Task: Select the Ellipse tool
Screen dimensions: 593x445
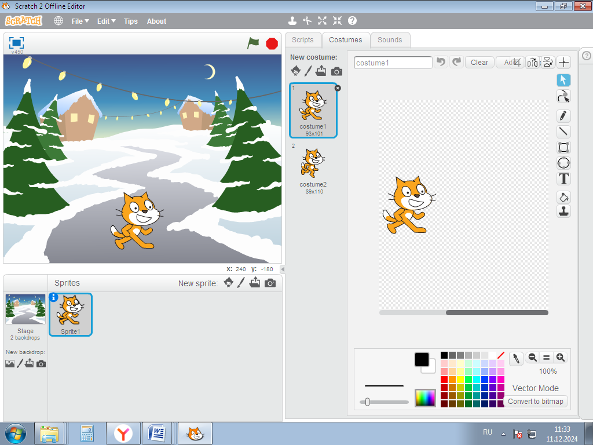Action: pos(563,163)
